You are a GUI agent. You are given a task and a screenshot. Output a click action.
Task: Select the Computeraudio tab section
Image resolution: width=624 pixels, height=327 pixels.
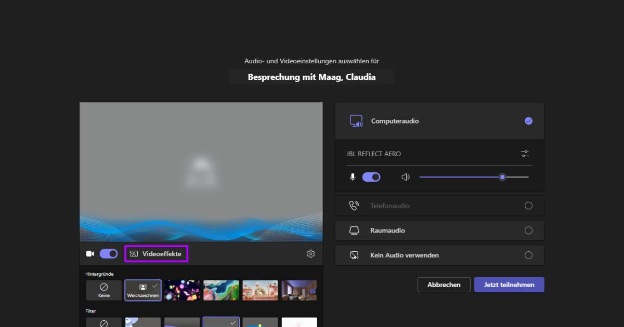pos(439,120)
